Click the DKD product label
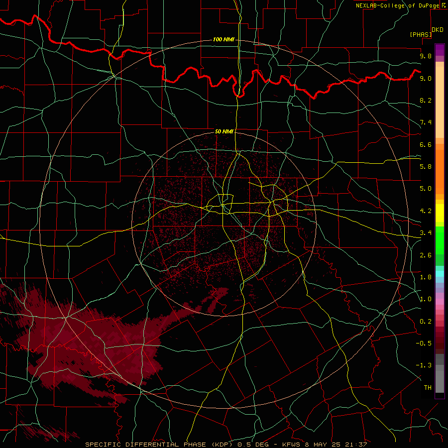The image size is (448, 448). (438, 30)
